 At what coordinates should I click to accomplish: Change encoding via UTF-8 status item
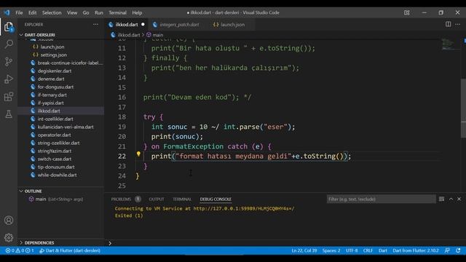coord(352,250)
